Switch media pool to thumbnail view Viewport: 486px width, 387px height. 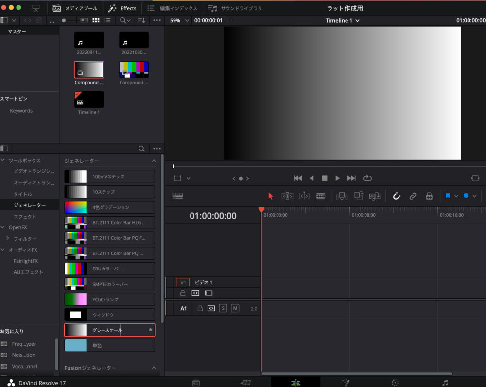[96, 20]
